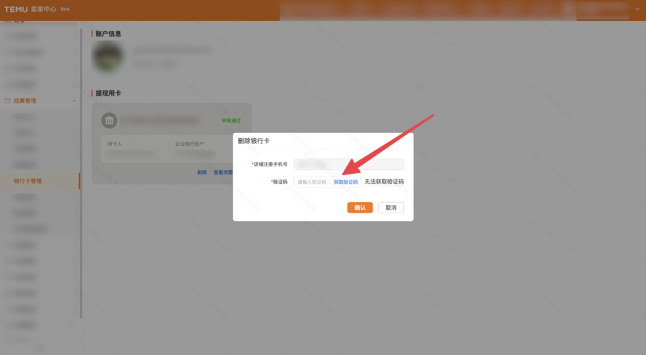
Task: Select 银行卡管理 in the sidebar
Action: click(28, 181)
